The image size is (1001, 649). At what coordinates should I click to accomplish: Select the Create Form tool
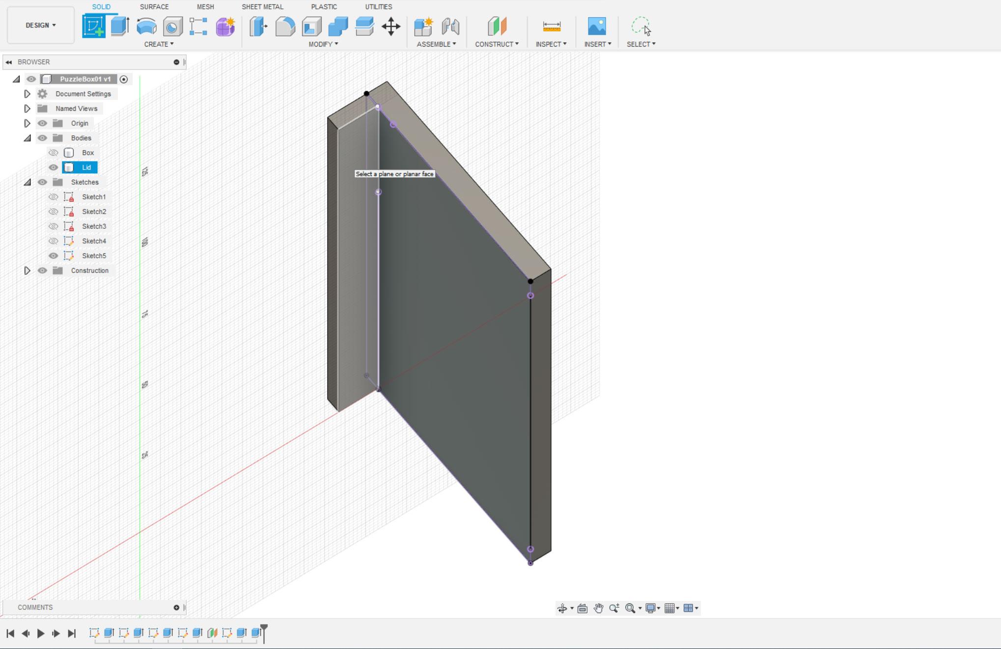(x=225, y=27)
